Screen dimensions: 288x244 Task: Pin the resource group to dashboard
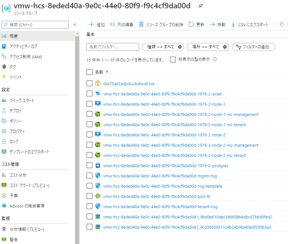[x=200, y=6]
